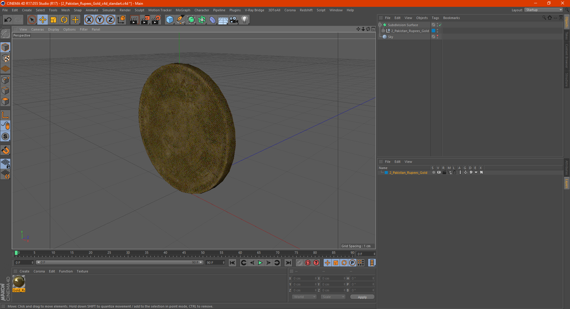Select the Rotate tool
This screenshot has width=570, height=309.
coord(64,20)
